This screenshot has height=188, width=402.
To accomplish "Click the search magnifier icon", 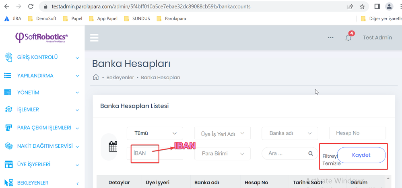I will coord(311,153).
